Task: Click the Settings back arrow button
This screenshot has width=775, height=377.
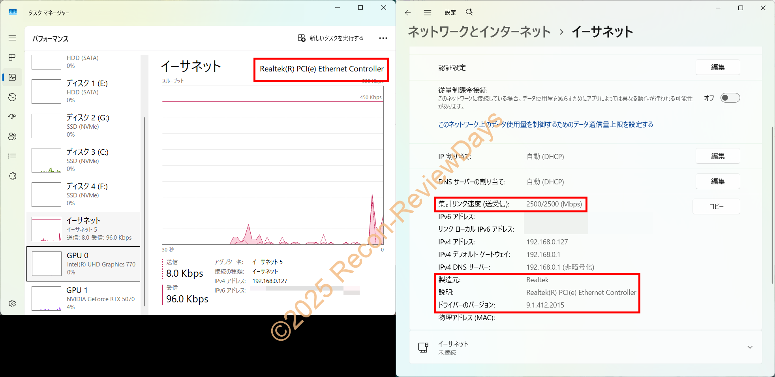Action: coord(408,13)
